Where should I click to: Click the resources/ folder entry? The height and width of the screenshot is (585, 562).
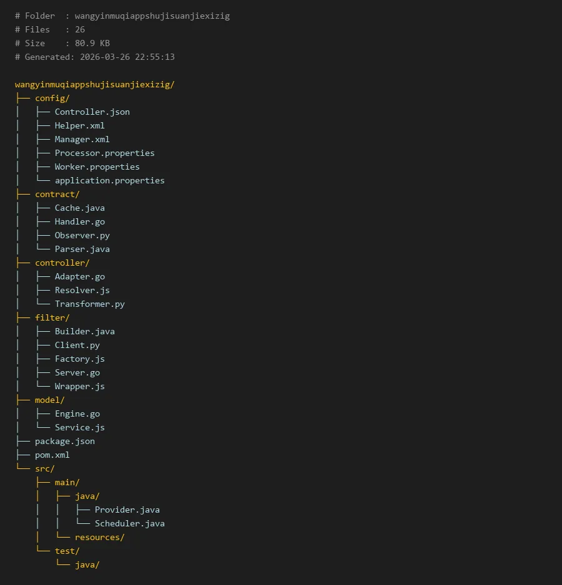click(x=99, y=537)
